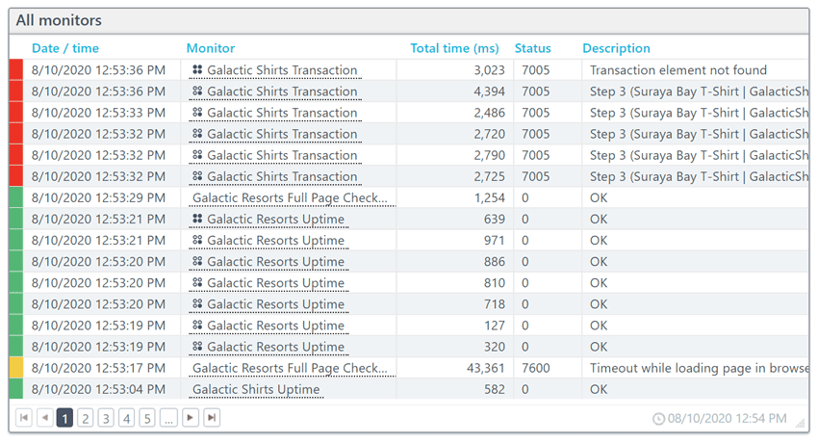The height and width of the screenshot is (443, 818).
Task: Click the OK description in the 1,254 ms row
Action: point(599,197)
